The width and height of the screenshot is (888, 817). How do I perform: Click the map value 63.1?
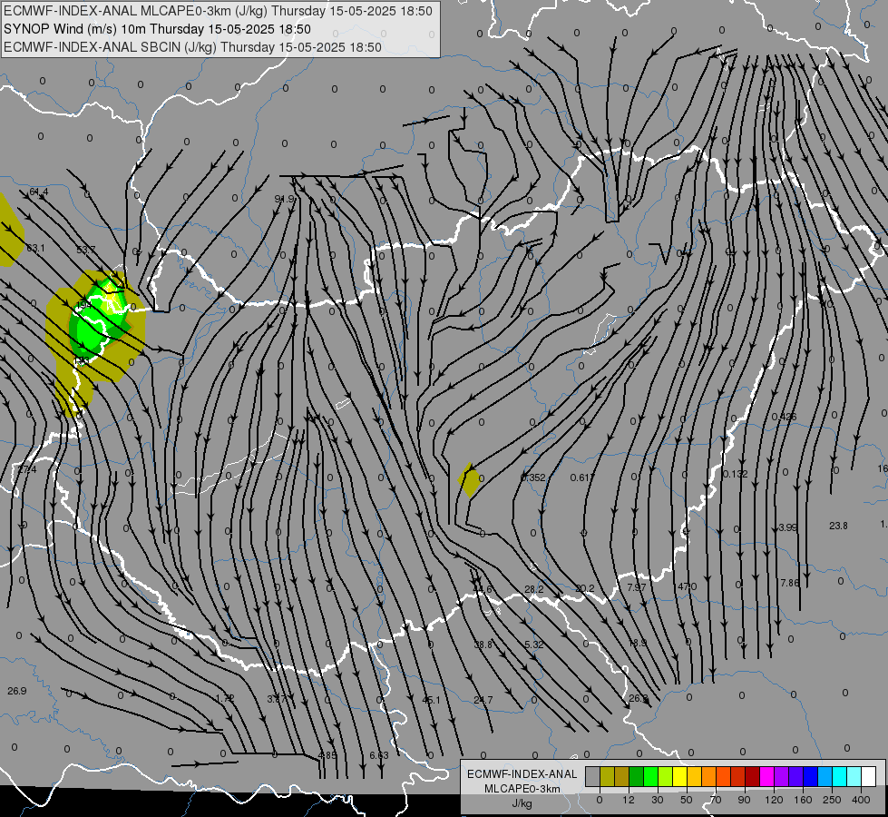[35, 248]
